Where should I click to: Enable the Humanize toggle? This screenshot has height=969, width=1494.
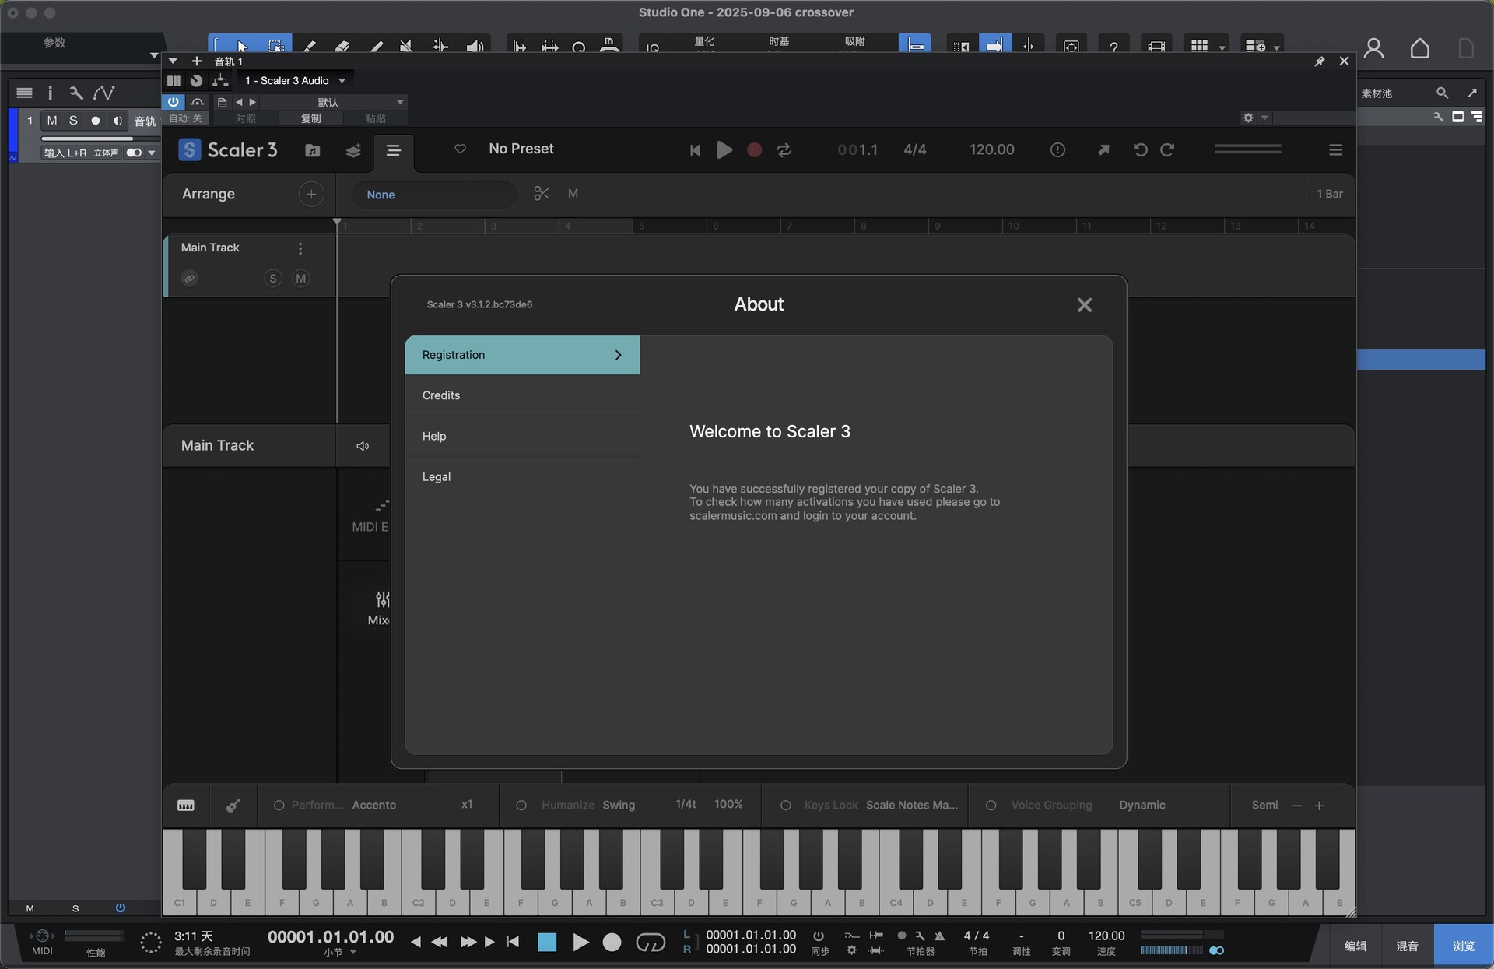pyautogui.click(x=521, y=806)
